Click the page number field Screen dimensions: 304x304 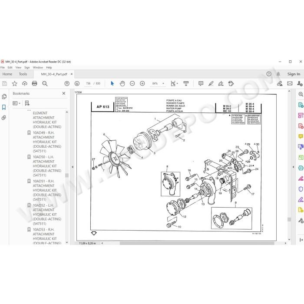coord(88,83)
